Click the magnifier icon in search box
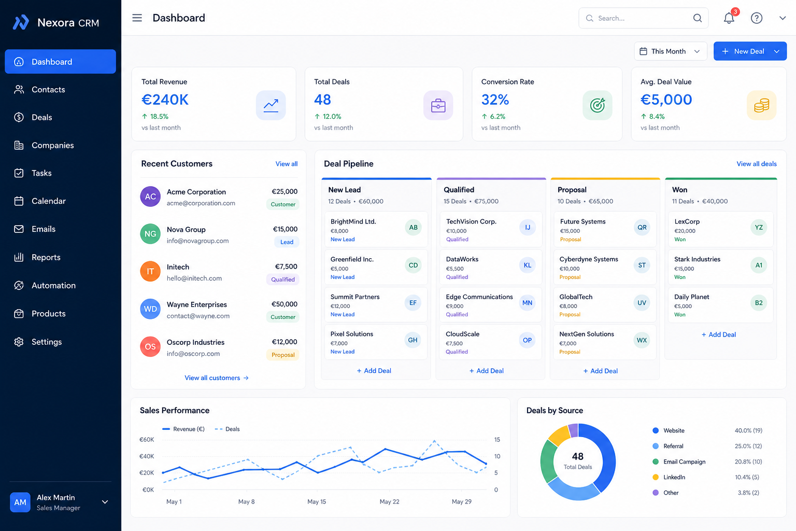The width and height of the screenshot is (796, 531). [x=698, y=18]
